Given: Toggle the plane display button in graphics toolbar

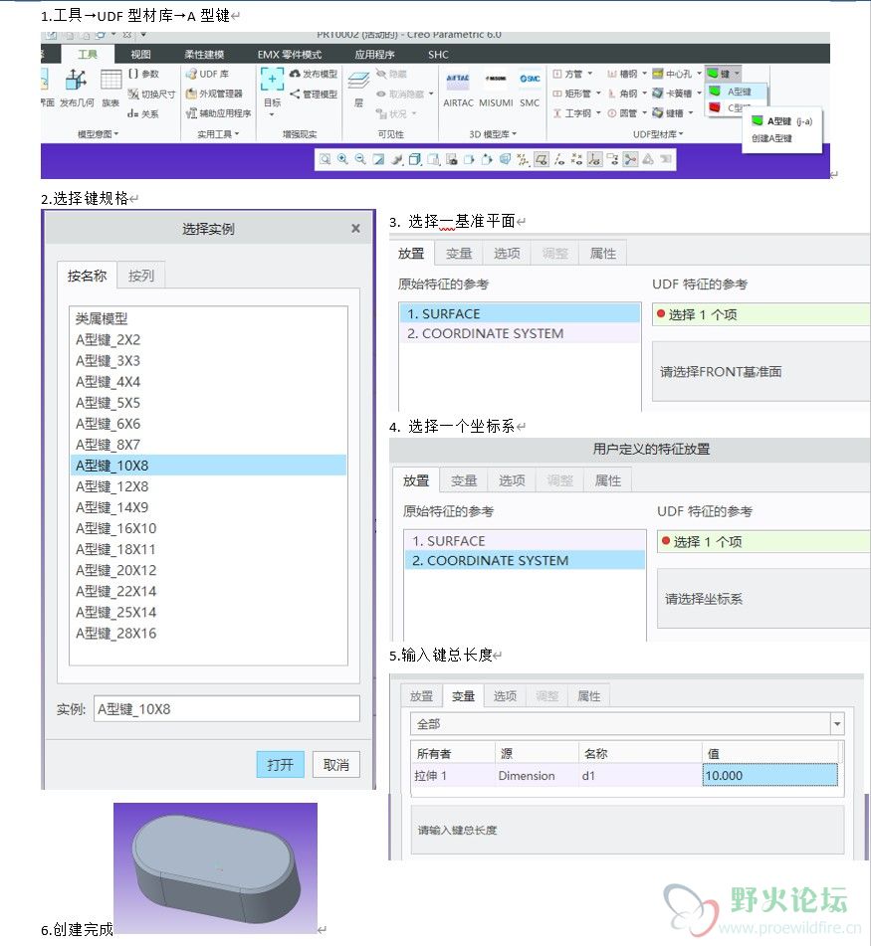Looking at the screenshot, I should tap(542, 159).
